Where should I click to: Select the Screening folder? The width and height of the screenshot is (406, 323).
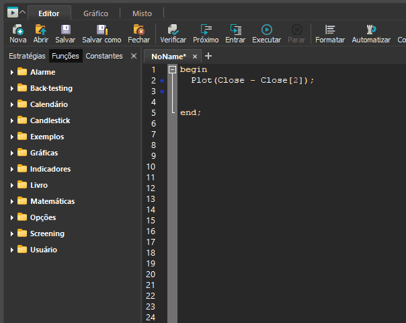(x=47, y=234)
